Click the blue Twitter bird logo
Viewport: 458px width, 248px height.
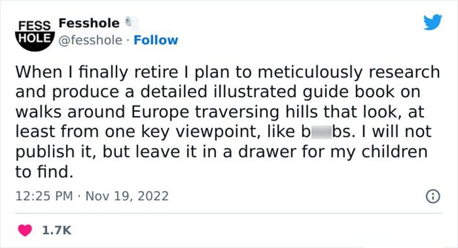coord(433,22)
